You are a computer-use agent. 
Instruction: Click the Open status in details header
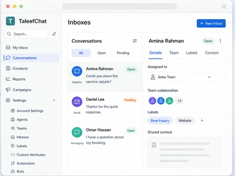point(208,41)
